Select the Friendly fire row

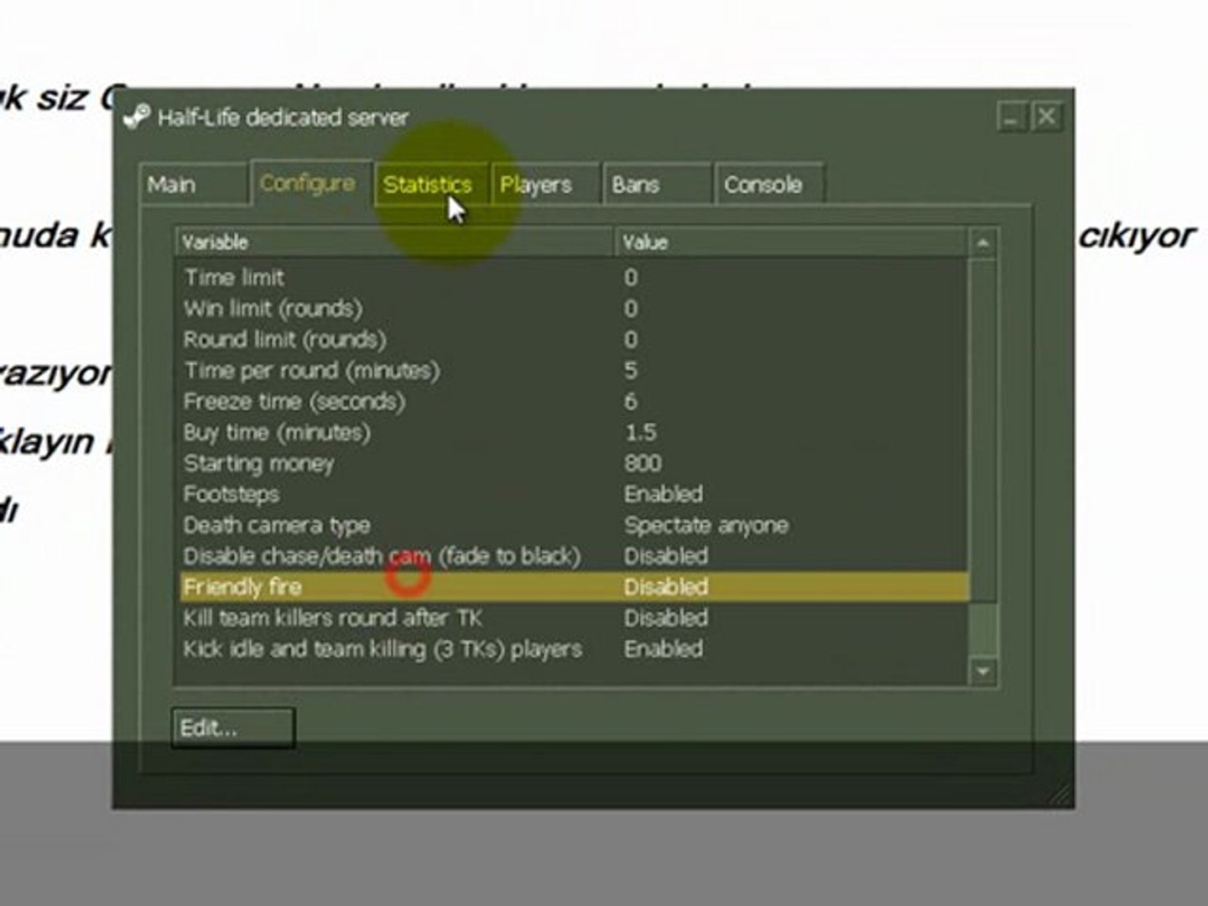coord(574,587)
